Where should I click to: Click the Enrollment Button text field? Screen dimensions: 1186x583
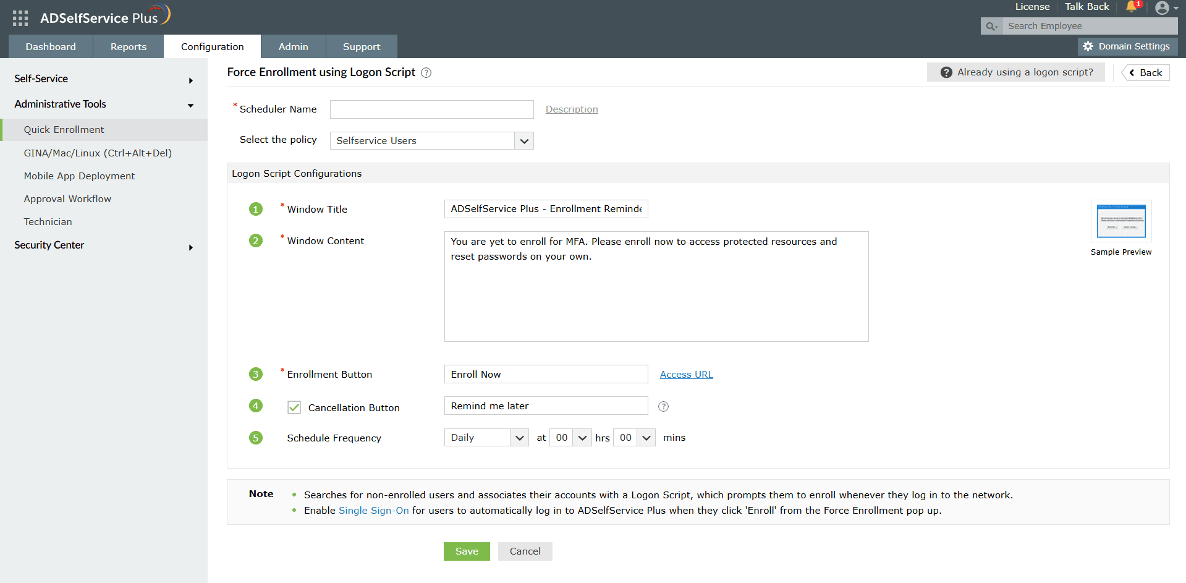point(546,375)
